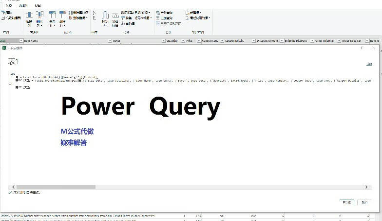Maximize the Advanced Editor dialog
Image resolution: width=382 pixels, height=221 pixels.
tap(363, 48)
